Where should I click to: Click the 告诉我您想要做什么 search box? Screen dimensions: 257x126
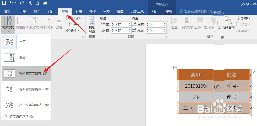[202, 11]
